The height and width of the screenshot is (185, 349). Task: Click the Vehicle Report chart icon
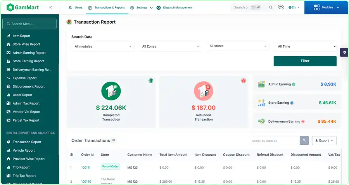(9, 150)
